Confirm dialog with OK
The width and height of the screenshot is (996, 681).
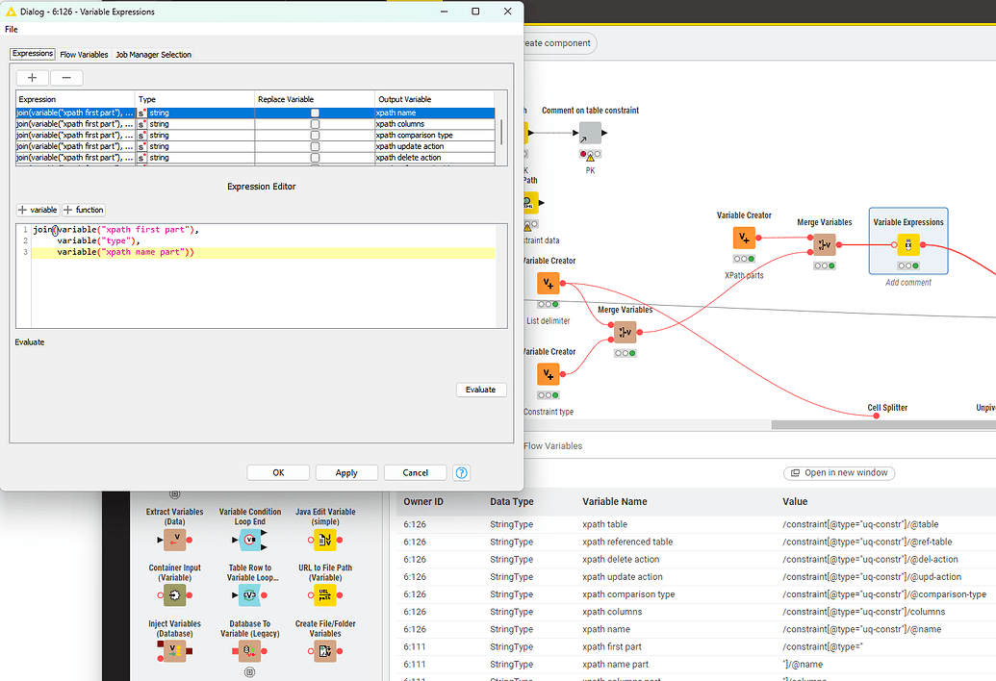[278, 473]
